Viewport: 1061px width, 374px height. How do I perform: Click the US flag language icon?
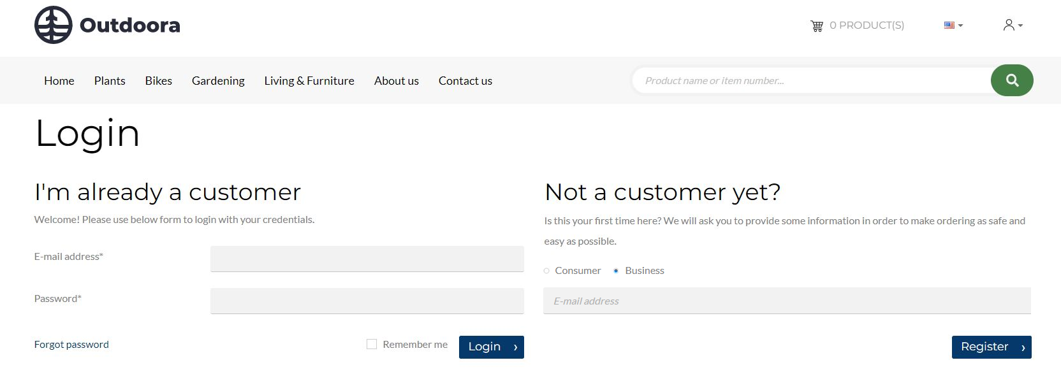(949, 25)
